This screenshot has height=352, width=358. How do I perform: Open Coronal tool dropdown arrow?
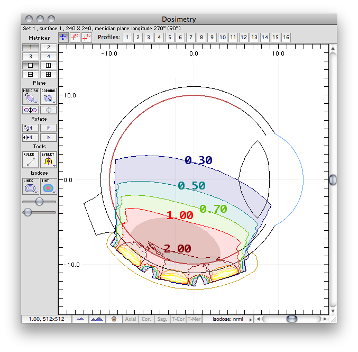pos(54,102)
